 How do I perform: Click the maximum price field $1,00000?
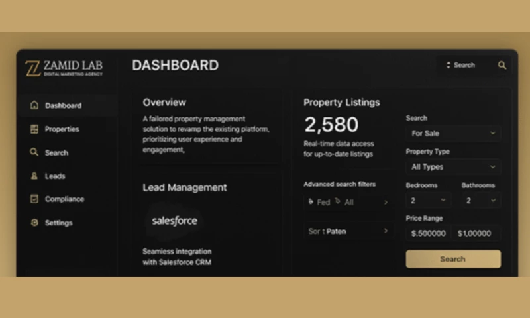click(x=476, y=233)
